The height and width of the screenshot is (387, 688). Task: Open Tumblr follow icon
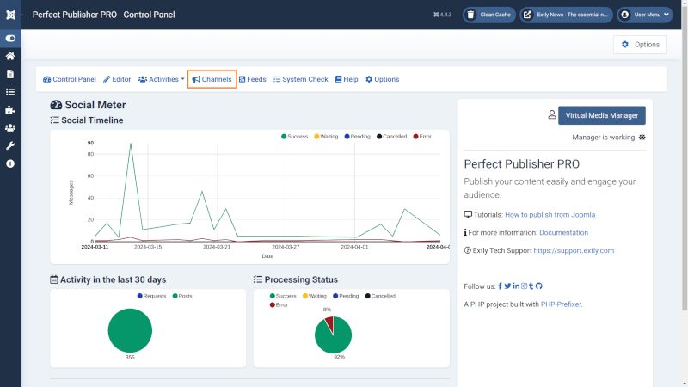[531, 286]
